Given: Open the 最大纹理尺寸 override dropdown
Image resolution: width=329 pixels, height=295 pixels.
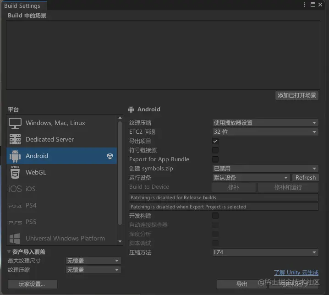Looking at the screenshot, I should click(93, 261).
